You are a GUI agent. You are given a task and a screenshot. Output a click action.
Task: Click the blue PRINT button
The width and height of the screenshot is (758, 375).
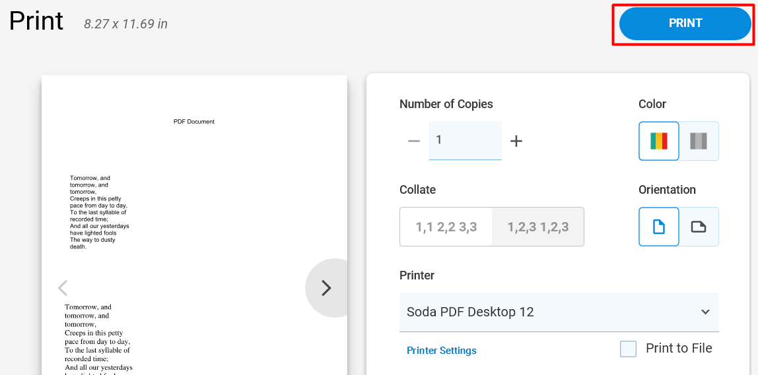[685, 24]
